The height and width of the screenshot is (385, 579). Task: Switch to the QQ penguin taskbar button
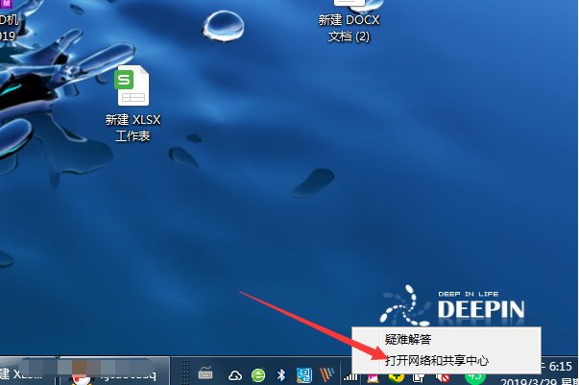click(113, 371)
